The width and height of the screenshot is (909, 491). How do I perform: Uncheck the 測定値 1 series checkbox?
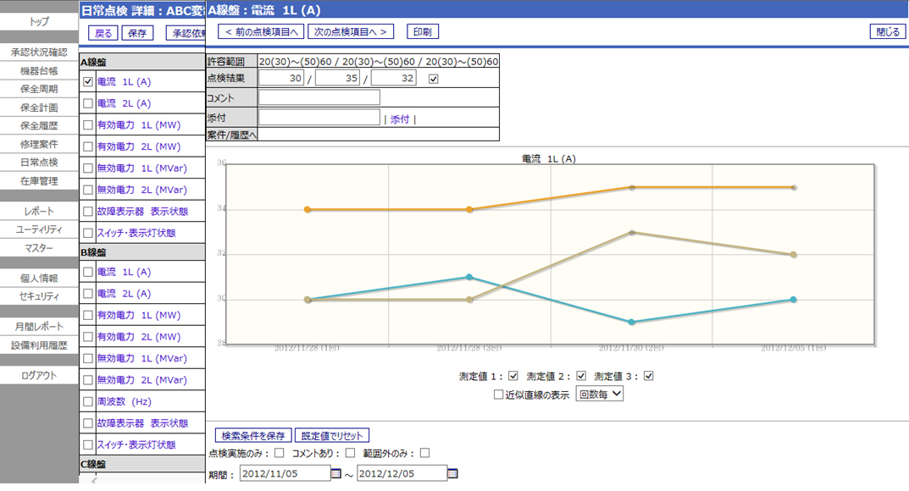(x=513, y=376)
